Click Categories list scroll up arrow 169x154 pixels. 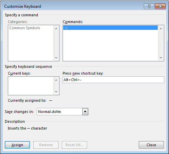coord(56,28)
